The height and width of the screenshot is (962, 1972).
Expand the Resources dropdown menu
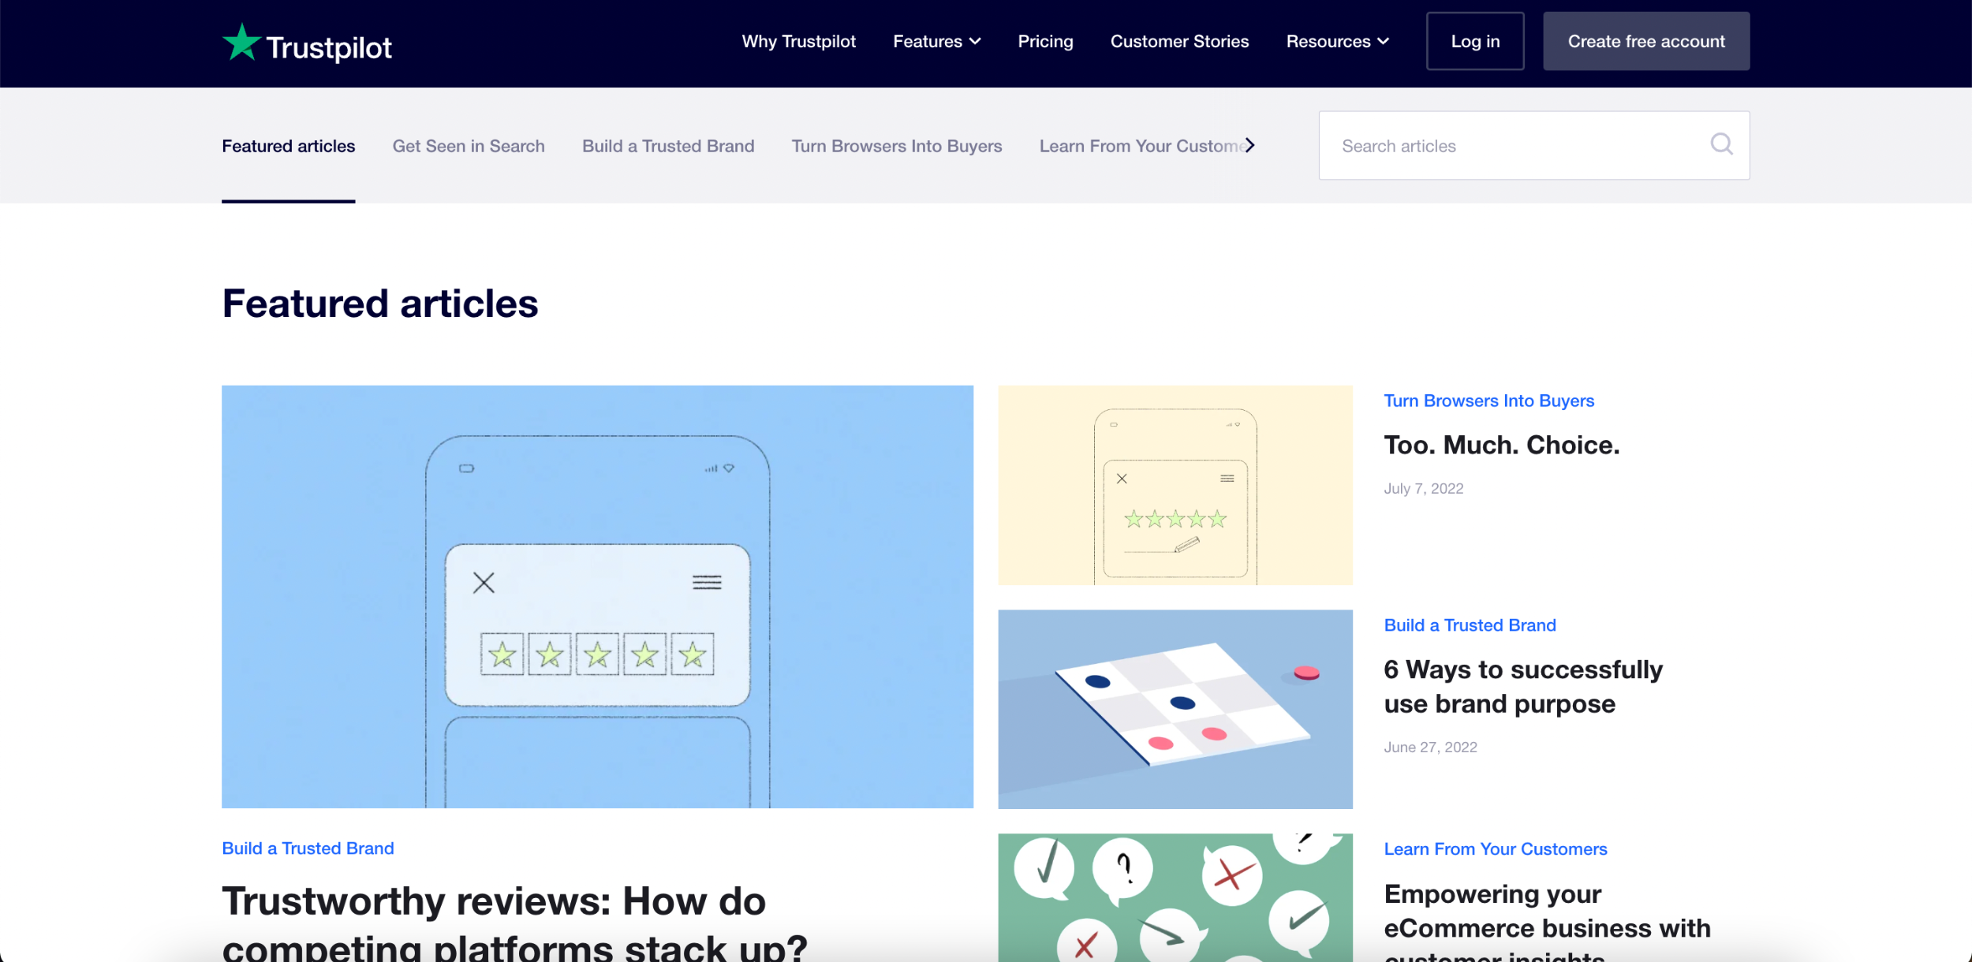click(1337, 41)
